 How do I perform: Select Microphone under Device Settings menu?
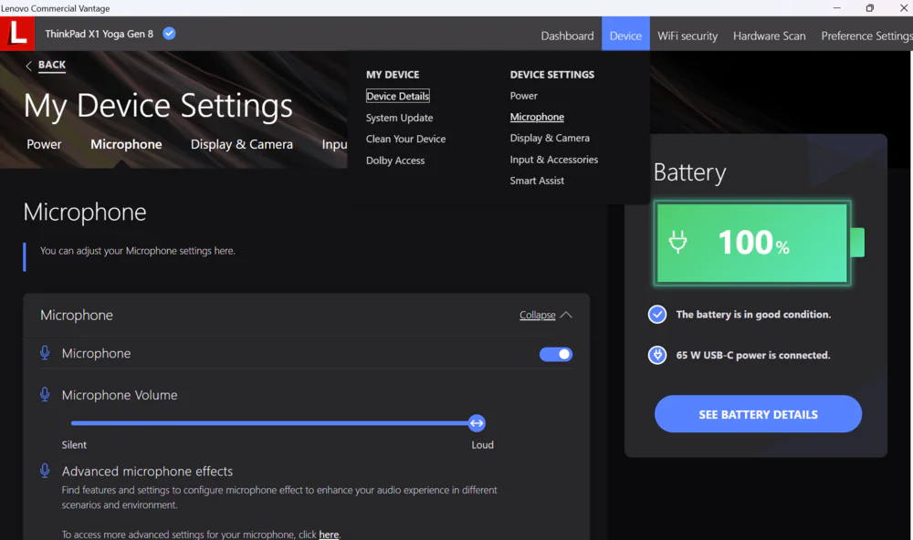coord(537,117)
